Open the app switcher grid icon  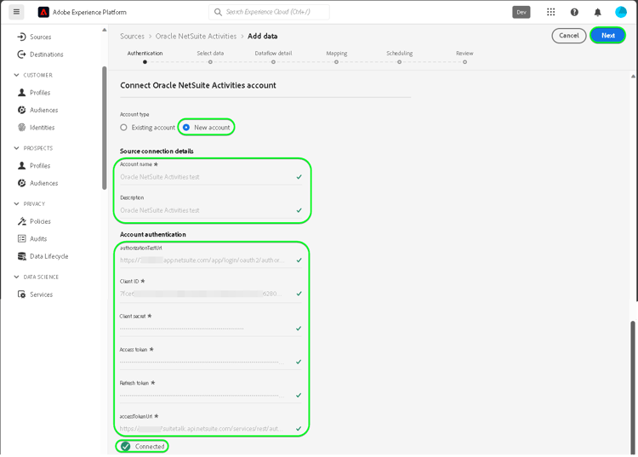pos(550,12)
